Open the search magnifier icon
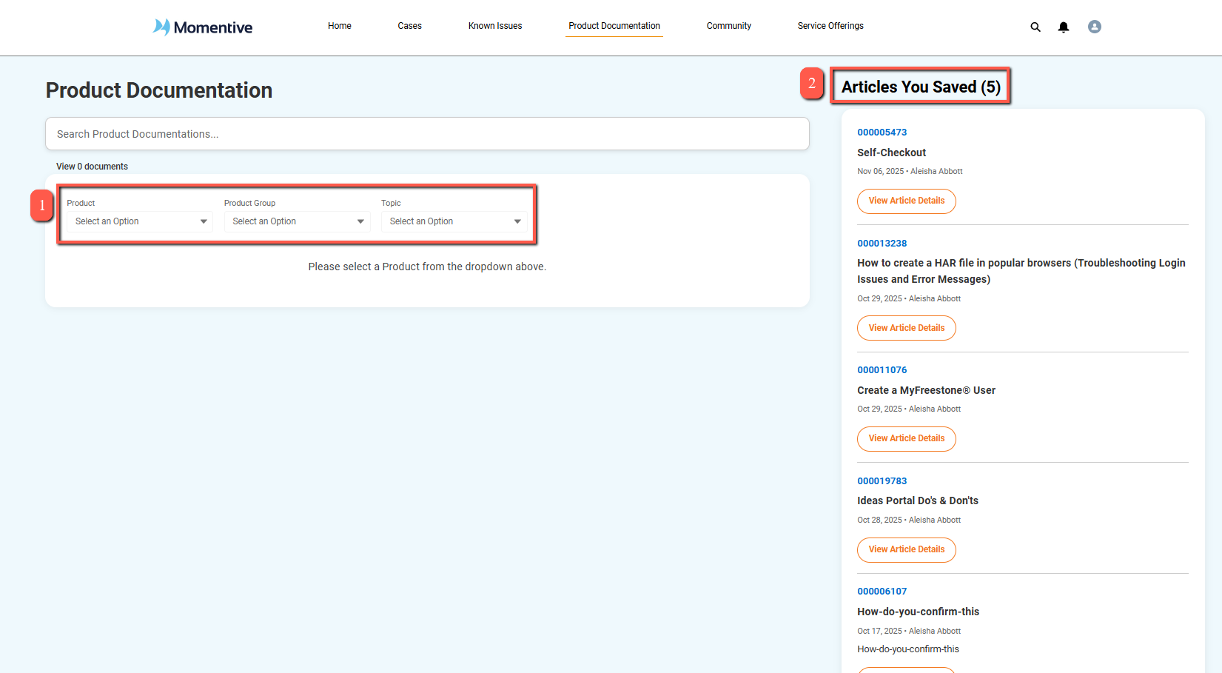Image resolution: width=1222 pixels, height=673 pixels. pos(1035,27)
